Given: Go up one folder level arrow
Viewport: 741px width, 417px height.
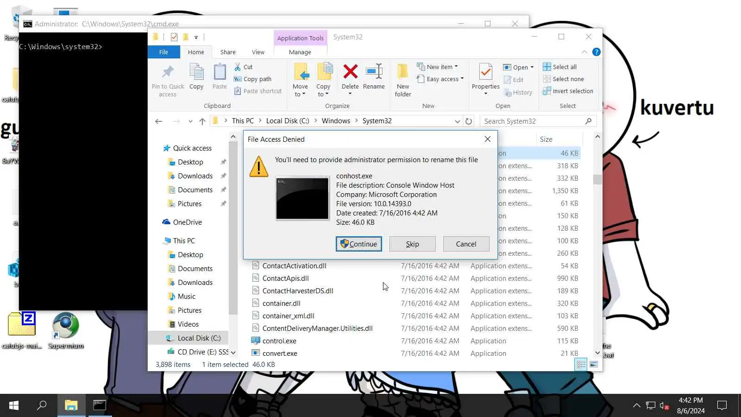Looking at the screenshot, I should 202,121.
